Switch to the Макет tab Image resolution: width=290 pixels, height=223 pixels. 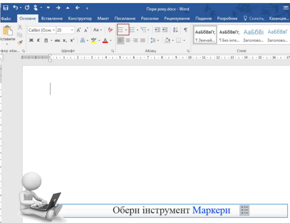(103, 19)
